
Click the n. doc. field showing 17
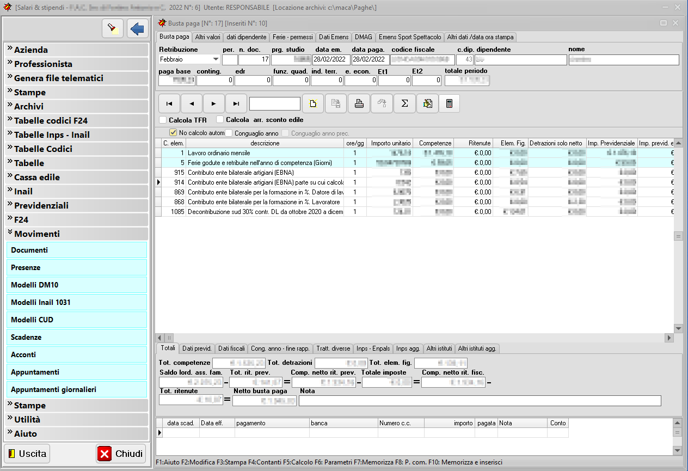[255, 59]
